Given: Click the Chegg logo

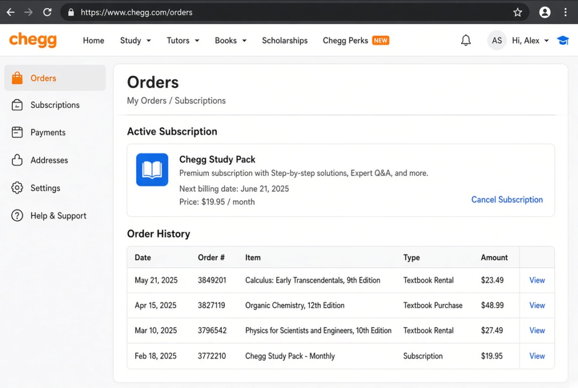Looking at the screenshot, I should (33, 40).
